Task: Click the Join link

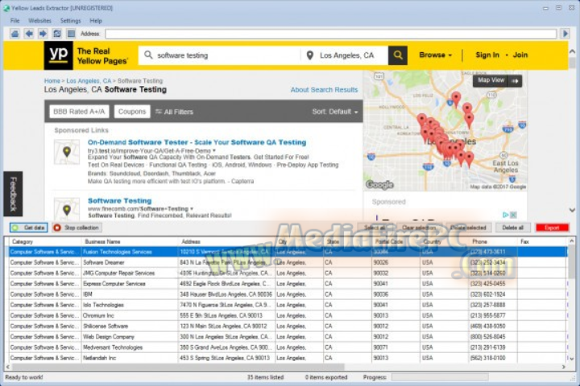Action: (520, 55)
